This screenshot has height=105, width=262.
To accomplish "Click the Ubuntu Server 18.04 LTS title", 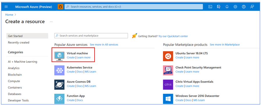I will pyautogui.click(x=192, y=53).
